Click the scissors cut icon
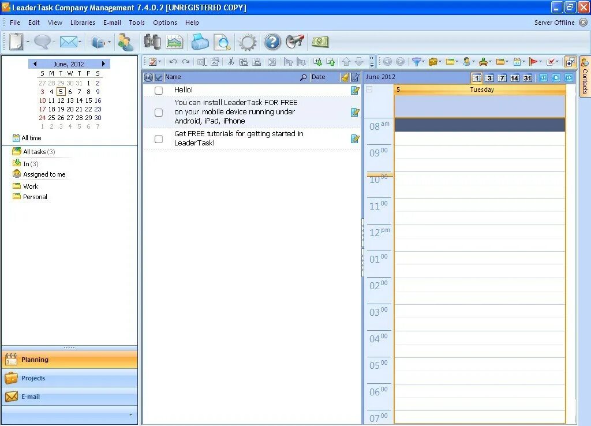The image size is (591, 426). (x=231, y=61)
